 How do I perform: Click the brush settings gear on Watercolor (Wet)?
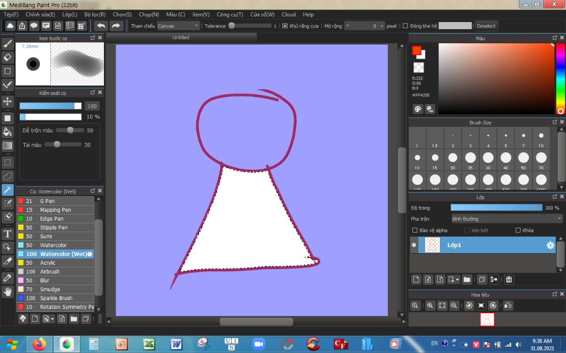(x=90, y=254)
